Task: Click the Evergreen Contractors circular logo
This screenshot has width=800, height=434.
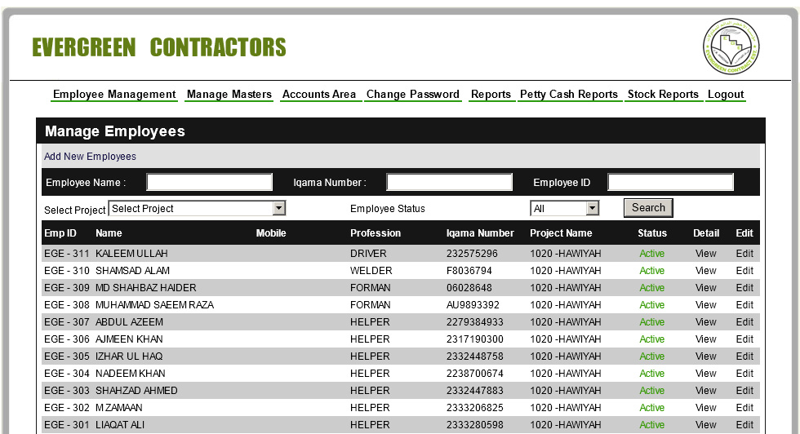Action: point(731,46)
